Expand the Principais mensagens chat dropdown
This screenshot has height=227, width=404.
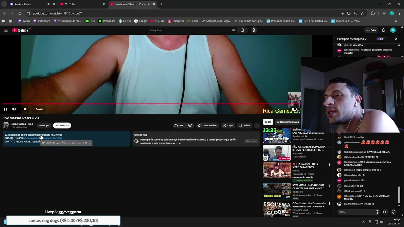click(352, 39)
